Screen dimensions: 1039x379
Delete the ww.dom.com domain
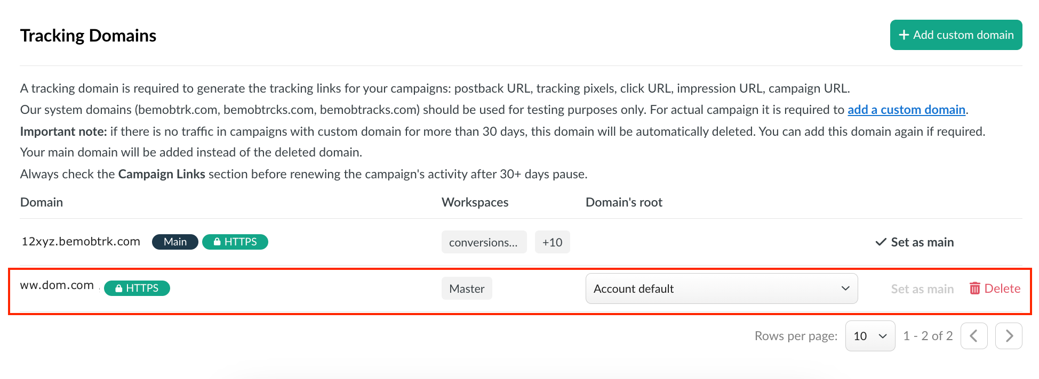pos(995,289)
